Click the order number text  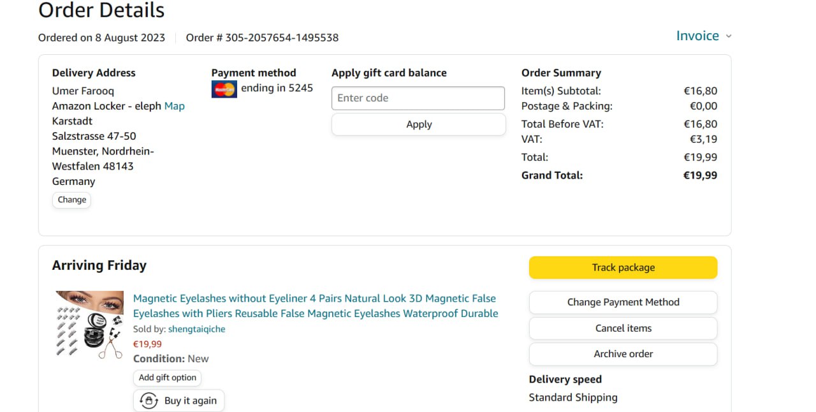pyautogui.click(x=262, y=38)
